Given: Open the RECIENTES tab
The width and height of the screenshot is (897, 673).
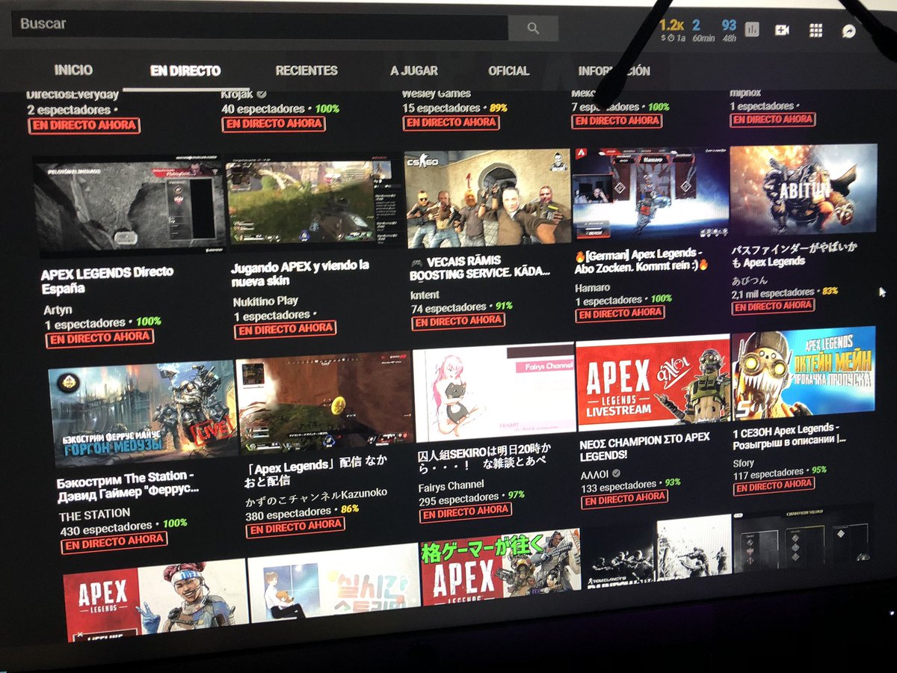Looking at the screenshot, I should coord(306,70).
